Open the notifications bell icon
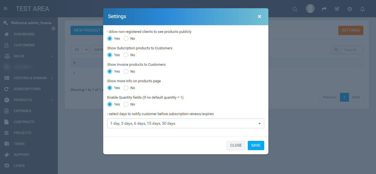Image resolution: width=376 pixels, height=174 pixels. pos(363,9)
